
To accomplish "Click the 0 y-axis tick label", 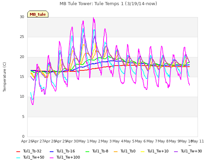I will coord(23,136).
